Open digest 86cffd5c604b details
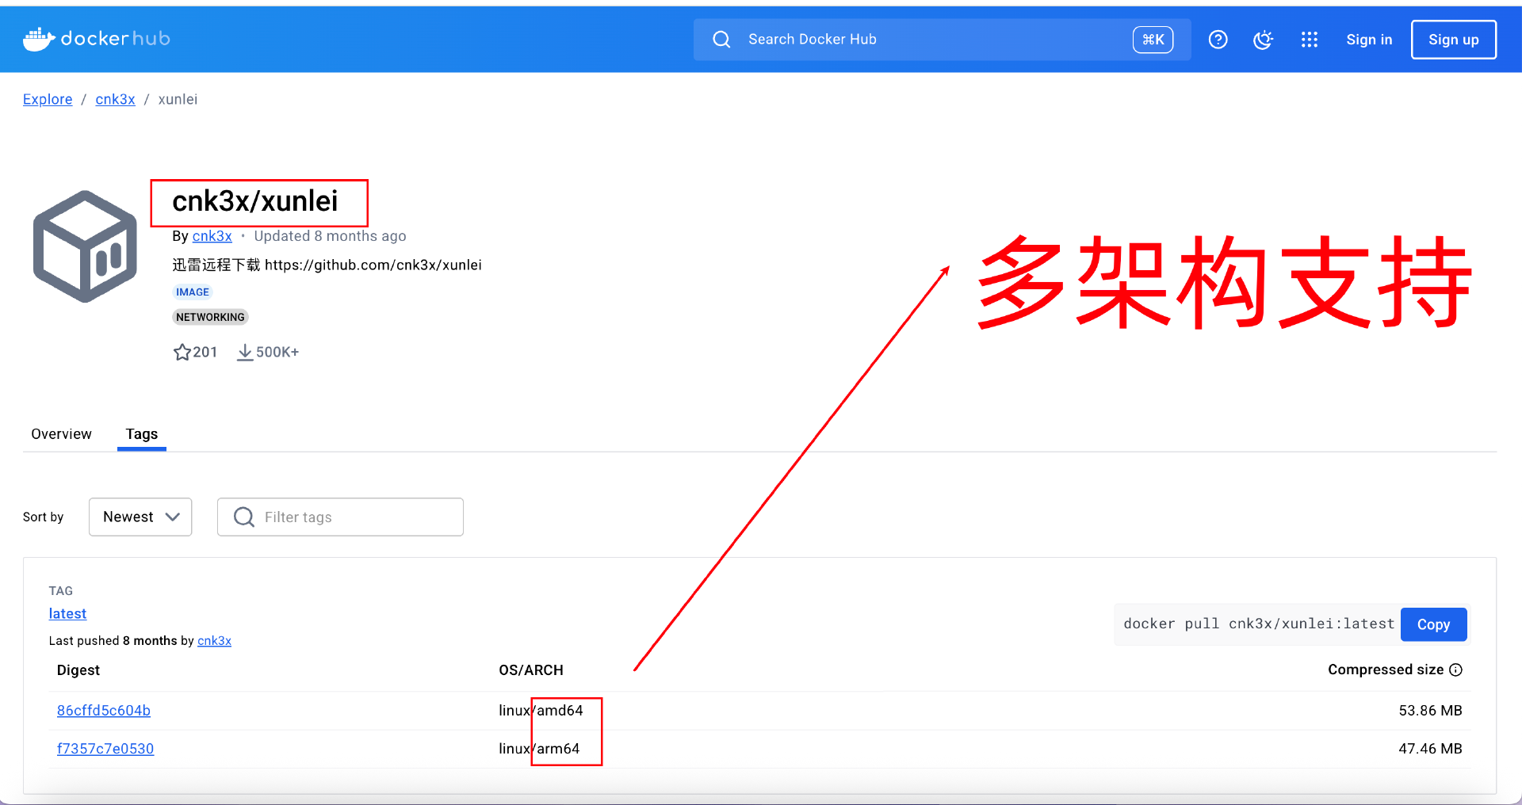The image size is (1522, 805). tap(103, 710)
